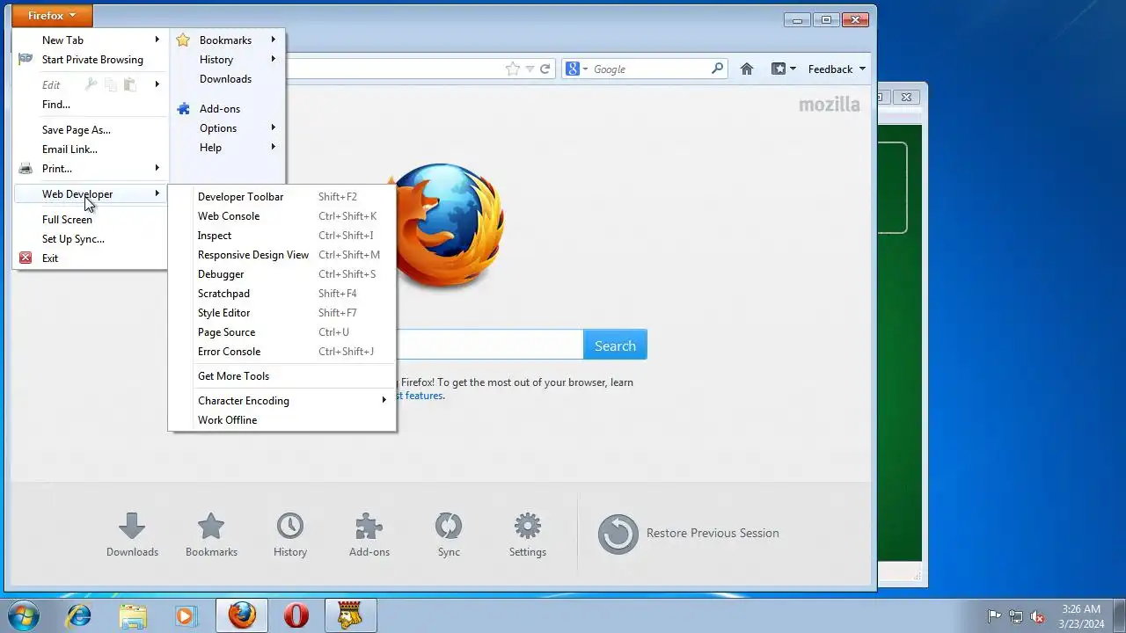Screen dimensions: 1126x633
Task: Open Web Console
Action: pos(281,216)
